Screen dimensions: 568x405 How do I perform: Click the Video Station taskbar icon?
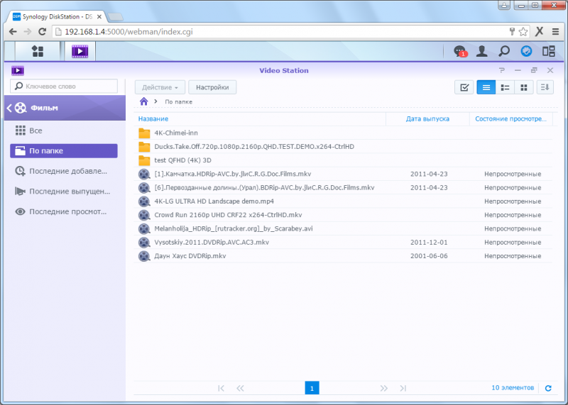pyautogui.click(x=80, y=51)
